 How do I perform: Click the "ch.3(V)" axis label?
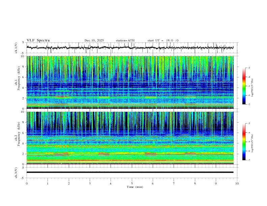pos(16,173)
